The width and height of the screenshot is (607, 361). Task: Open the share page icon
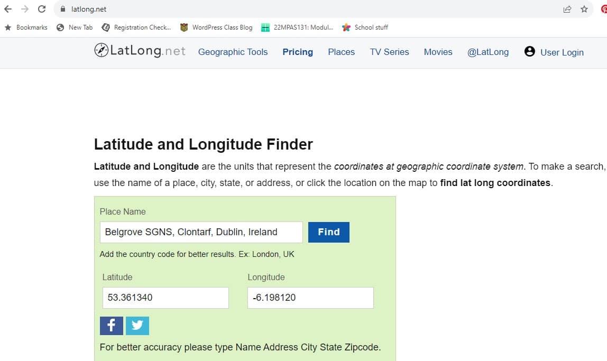point(567,9)
